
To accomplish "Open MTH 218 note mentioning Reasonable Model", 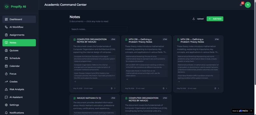I will pos(146,64).
